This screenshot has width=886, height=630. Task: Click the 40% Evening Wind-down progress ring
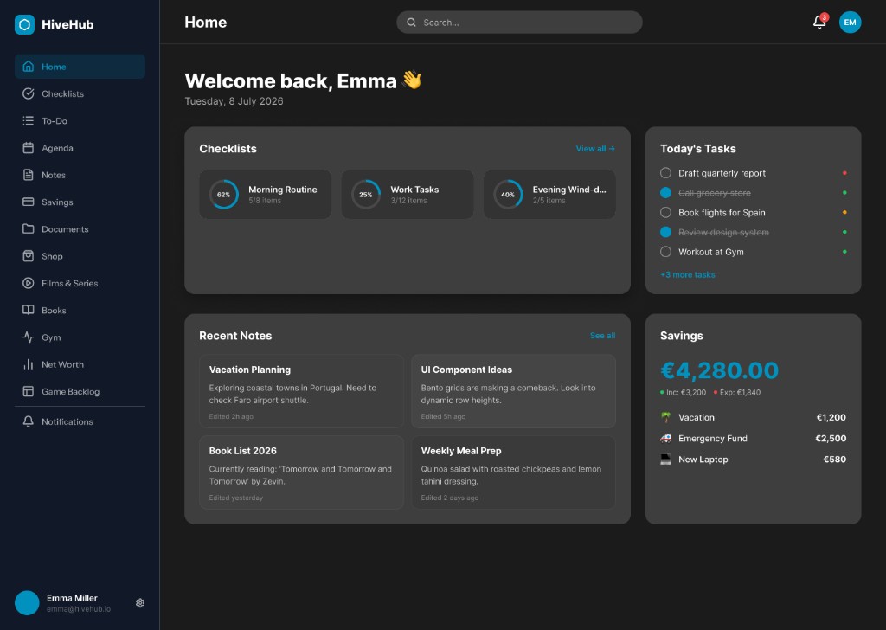[x=508, y=195]
